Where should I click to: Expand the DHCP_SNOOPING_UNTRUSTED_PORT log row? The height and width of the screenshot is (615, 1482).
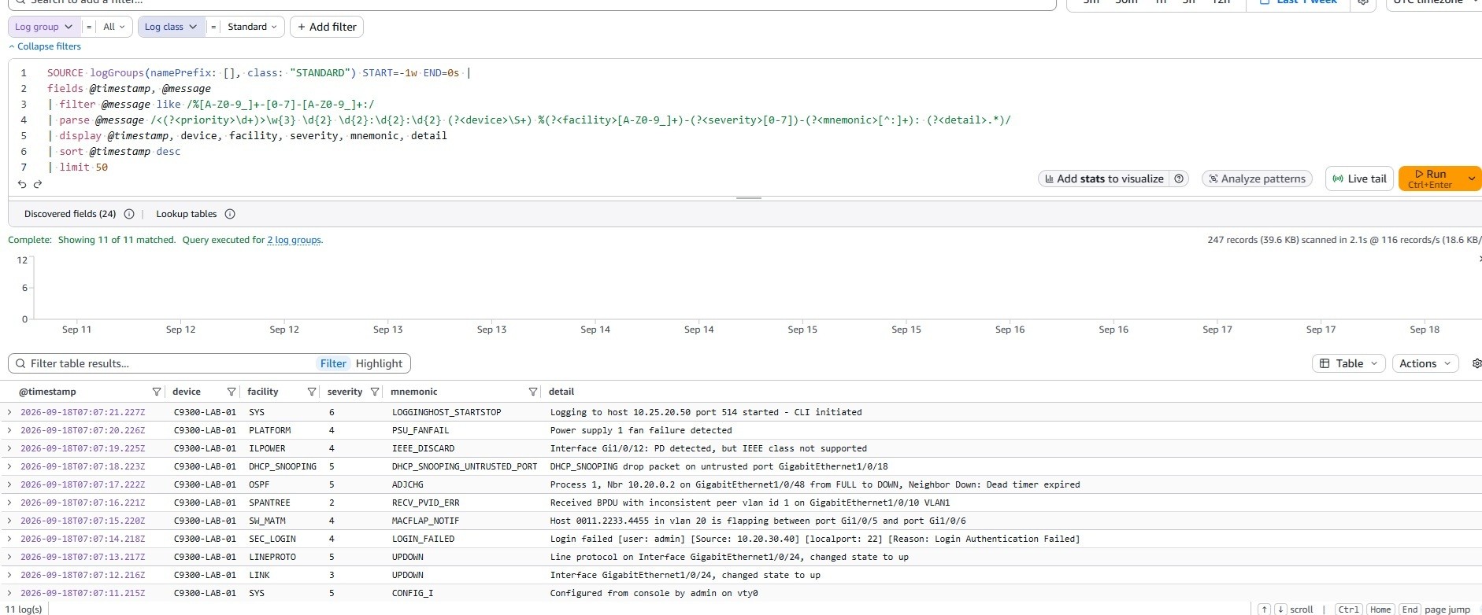tap(9, 466)
